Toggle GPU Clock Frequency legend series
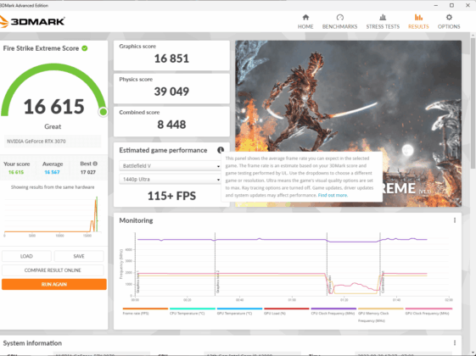 (x=428, y=311)
